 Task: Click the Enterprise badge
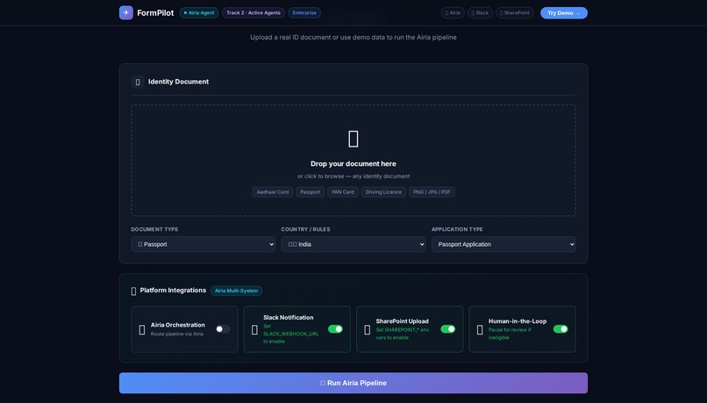[x=304, y=12]
